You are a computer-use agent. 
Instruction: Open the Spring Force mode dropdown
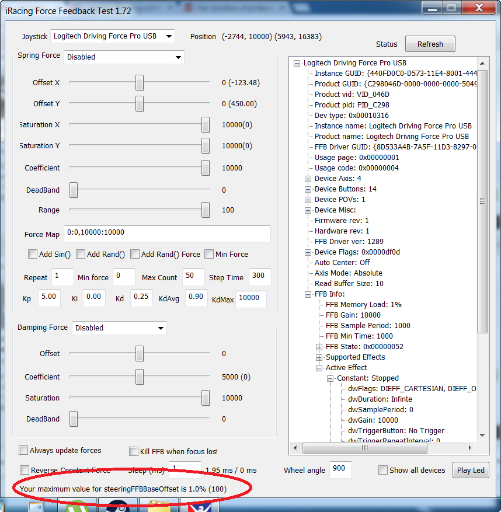click(124, 57)
